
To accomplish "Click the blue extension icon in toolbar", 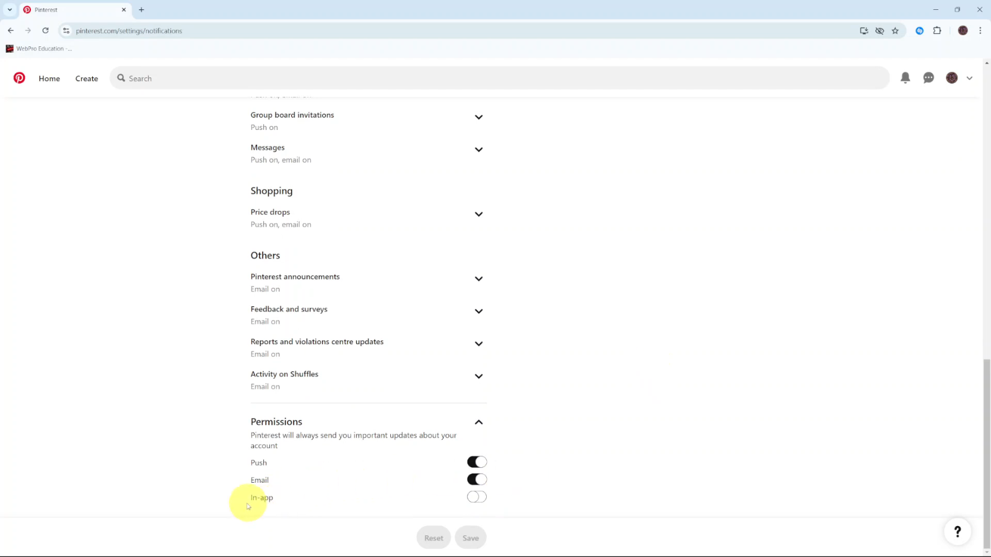I will (x=920, y=30).
